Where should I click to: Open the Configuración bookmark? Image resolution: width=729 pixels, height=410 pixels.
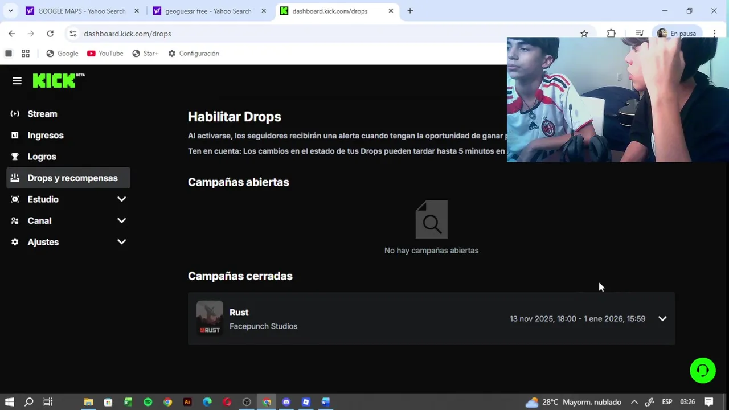[x=194, y=54]
